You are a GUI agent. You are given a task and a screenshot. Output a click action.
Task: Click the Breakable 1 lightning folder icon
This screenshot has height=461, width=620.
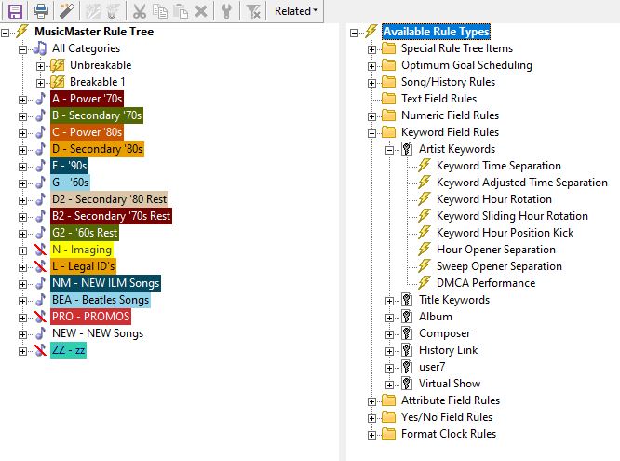[58, 82]
